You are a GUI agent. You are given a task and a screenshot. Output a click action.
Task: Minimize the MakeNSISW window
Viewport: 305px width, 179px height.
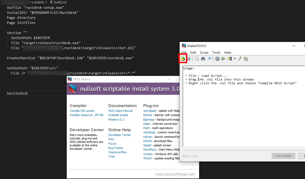294,46
